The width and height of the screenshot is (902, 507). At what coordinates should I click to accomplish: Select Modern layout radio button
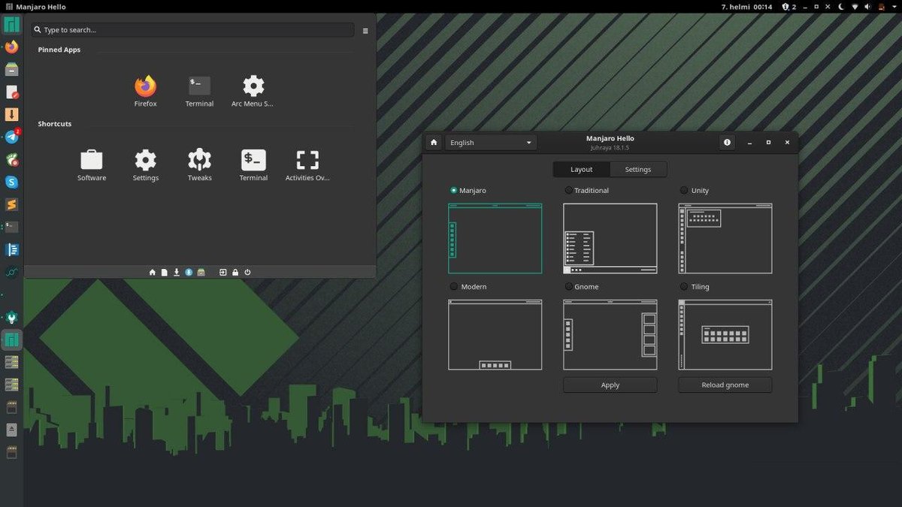tap(454, 286)
